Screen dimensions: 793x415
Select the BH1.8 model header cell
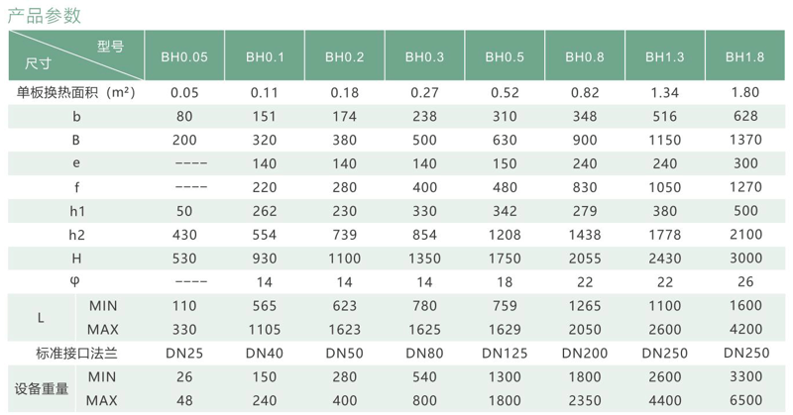coord(745,57)
